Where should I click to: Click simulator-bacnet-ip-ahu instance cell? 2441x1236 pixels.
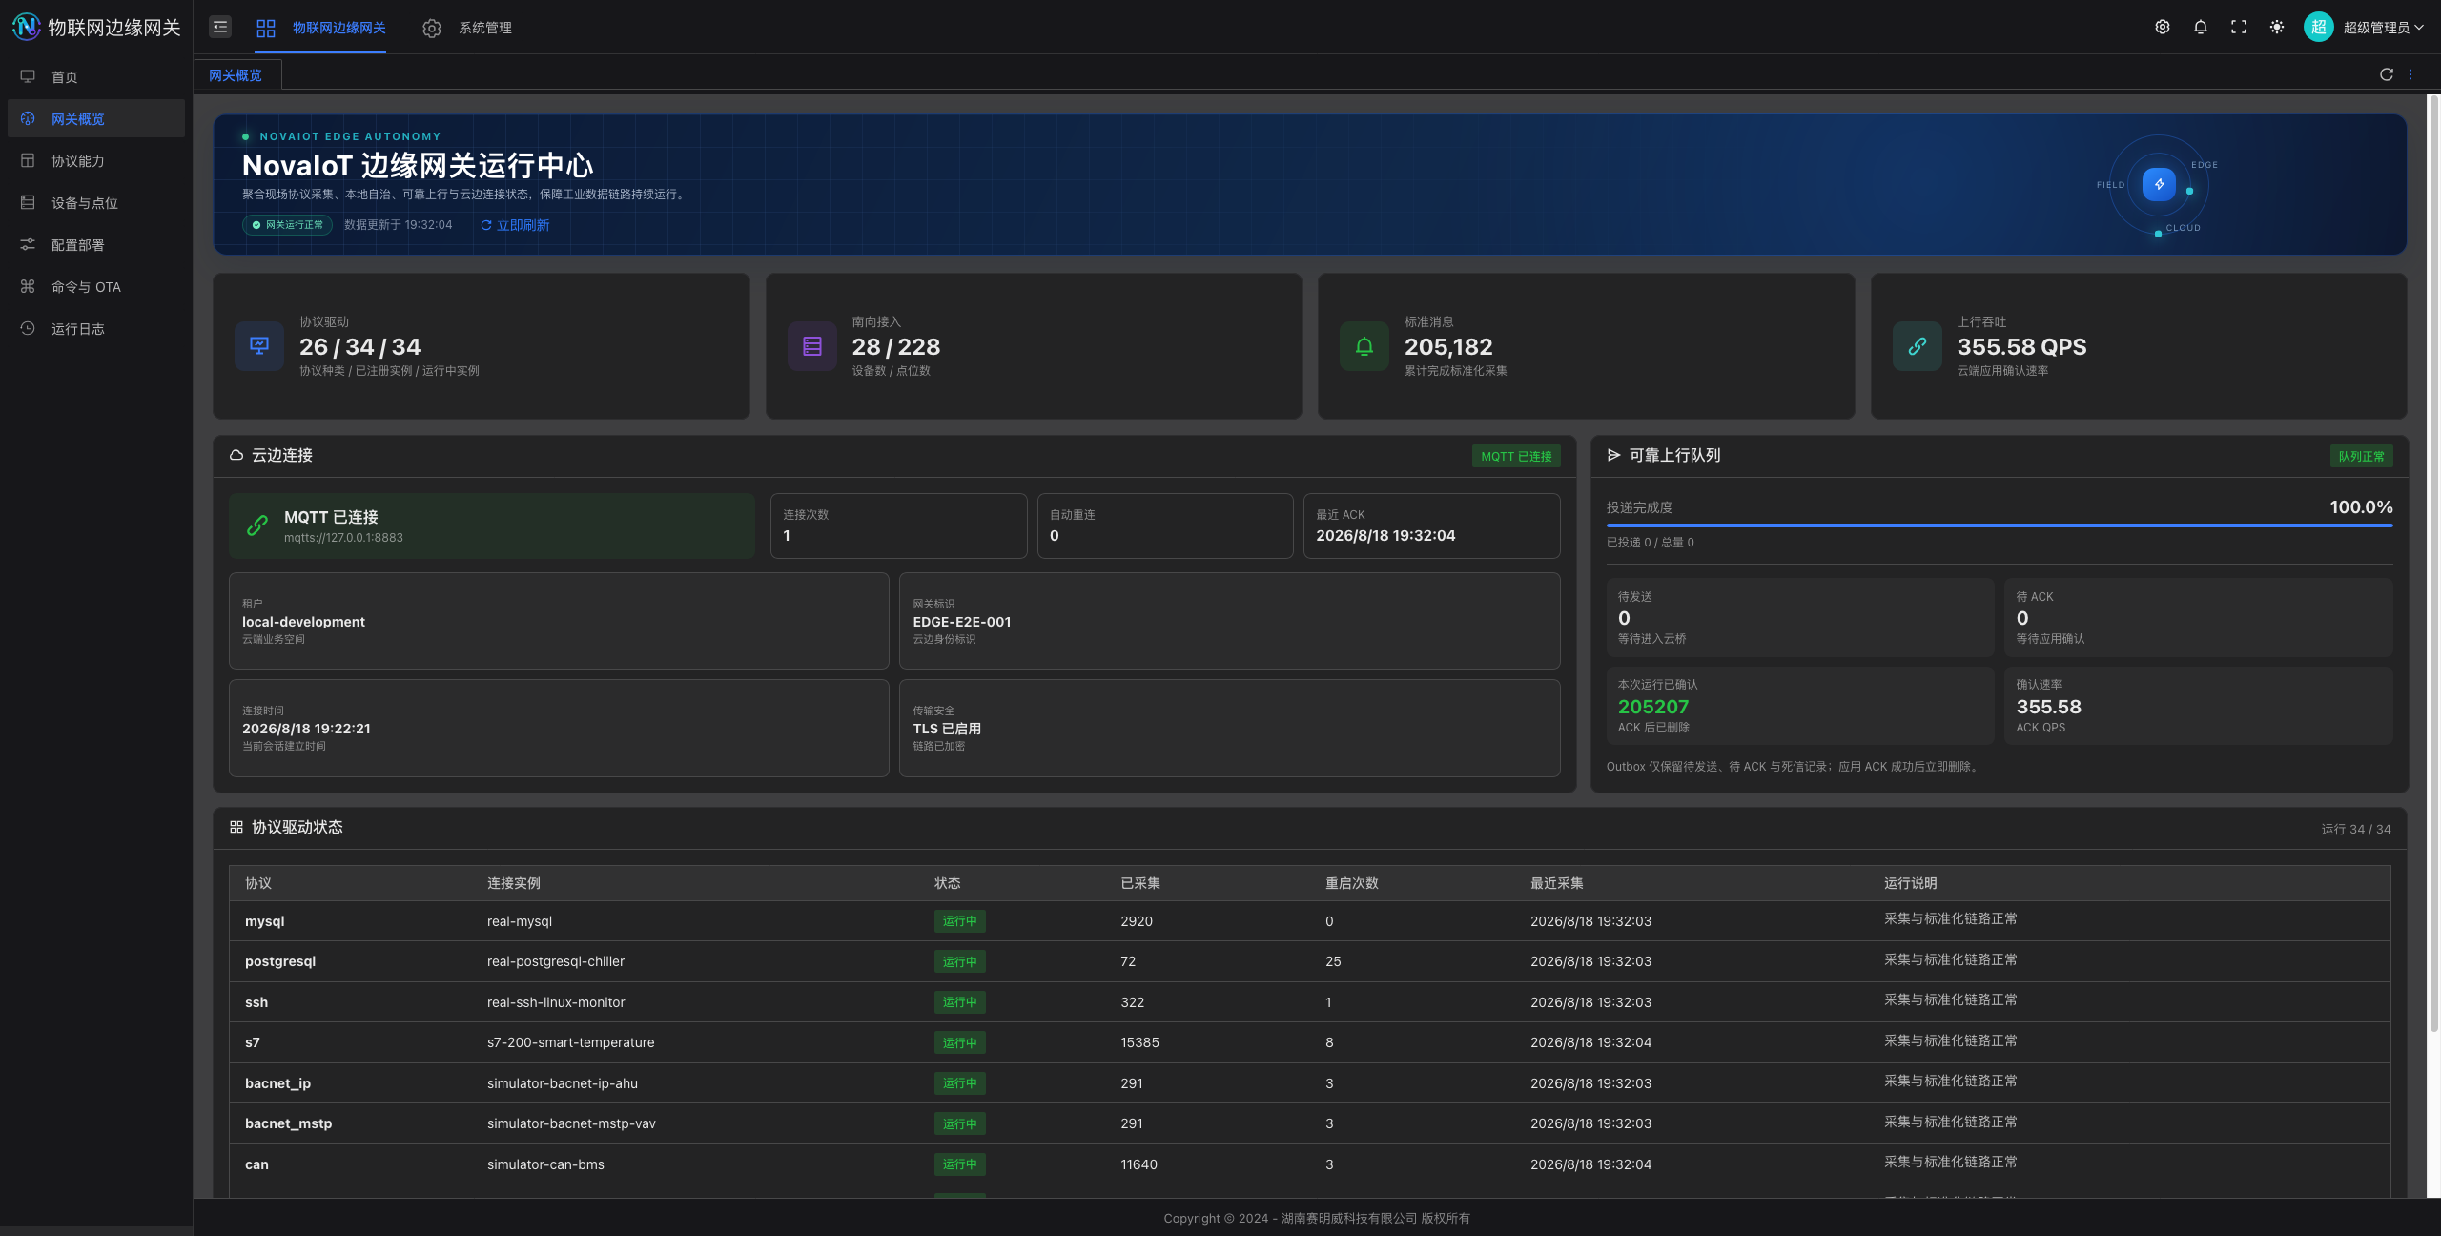pyautogui.click(x=563, y=1083)
